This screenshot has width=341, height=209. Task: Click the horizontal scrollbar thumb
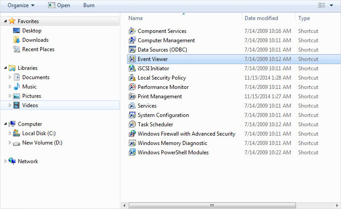[x=212, y=205]
